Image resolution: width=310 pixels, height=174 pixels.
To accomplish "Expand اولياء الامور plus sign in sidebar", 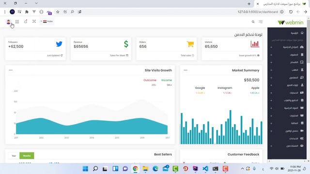I will point(271,85).
